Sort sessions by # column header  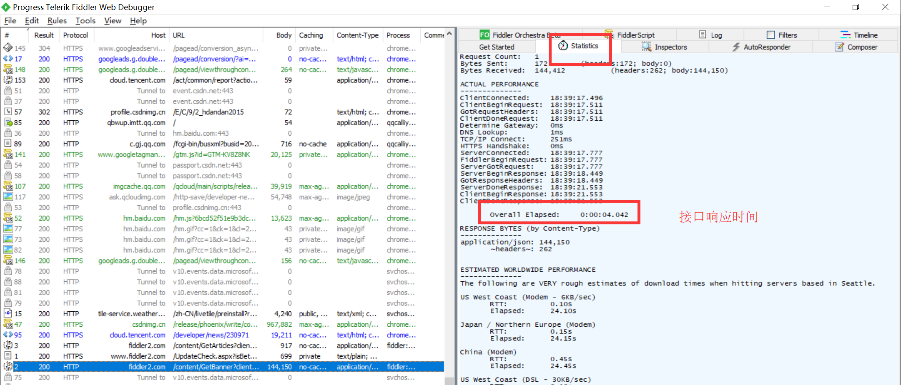tap(14, 35)
